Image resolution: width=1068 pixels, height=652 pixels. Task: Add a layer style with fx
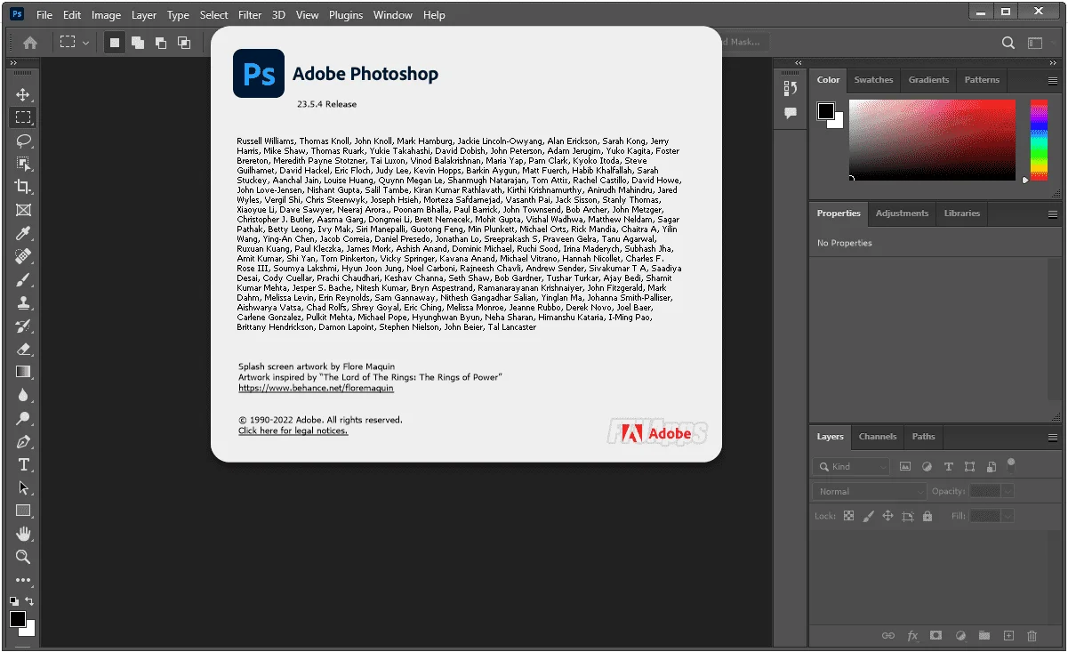912,636
